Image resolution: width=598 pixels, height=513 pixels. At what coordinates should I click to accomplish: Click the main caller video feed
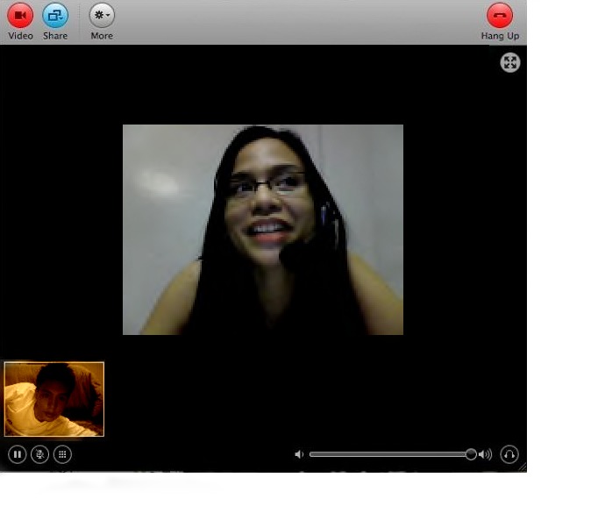tap(263, 230)
